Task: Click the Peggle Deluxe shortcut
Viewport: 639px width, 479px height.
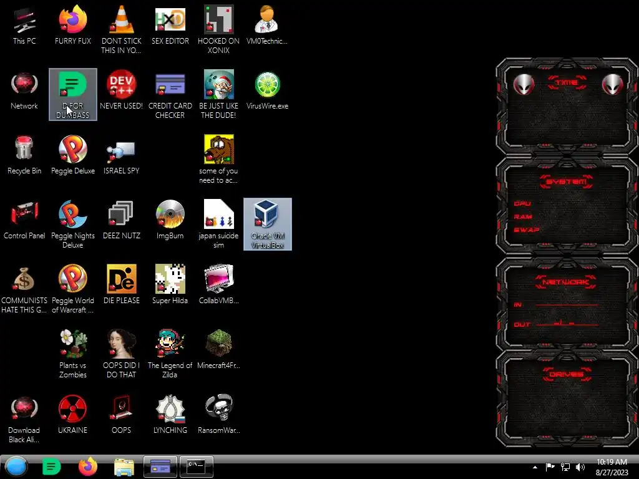Action: (72, 155)
